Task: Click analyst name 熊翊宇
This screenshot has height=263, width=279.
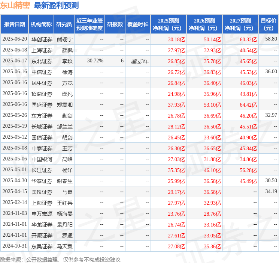Action: pos(65,39)
